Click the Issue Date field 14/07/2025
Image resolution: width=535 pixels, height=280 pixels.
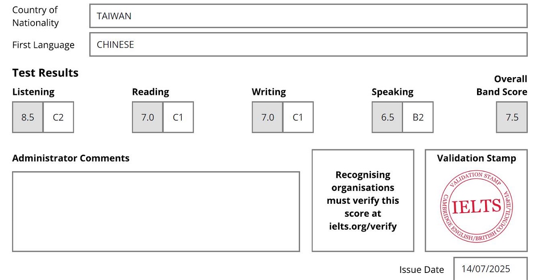pyautogui.click(x=490, y=269)
